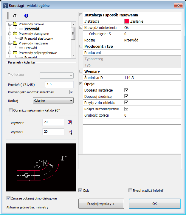Click the red Zasilanie color swatch
Image resolution: width=186 pixels, height=215 pixels.
click(126, 21)
